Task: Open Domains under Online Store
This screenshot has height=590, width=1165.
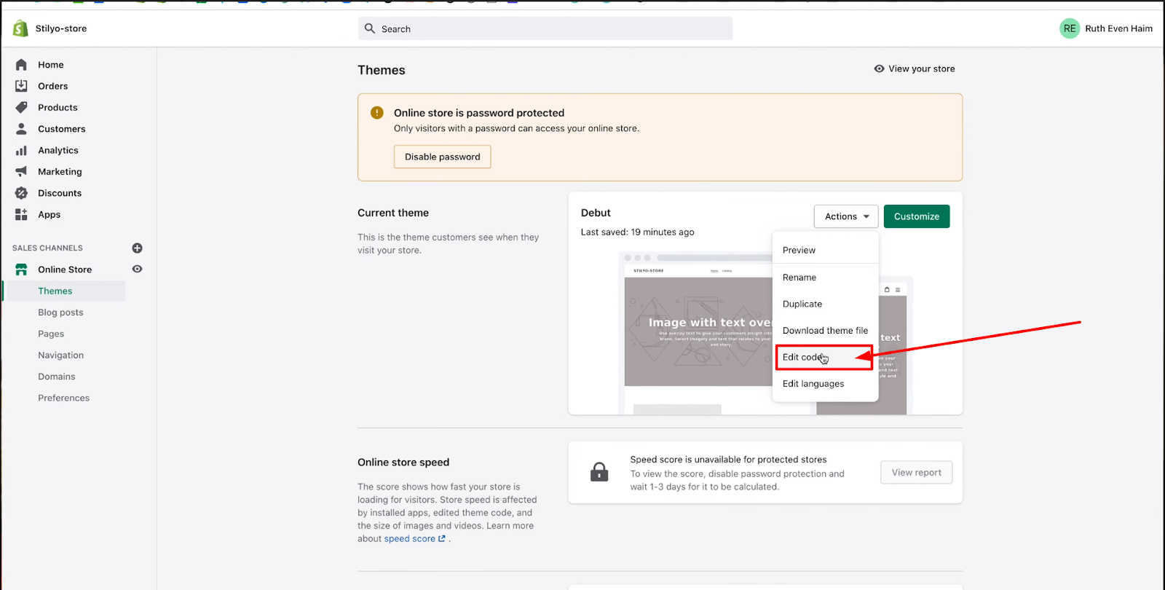Action: tap(57, 377)
